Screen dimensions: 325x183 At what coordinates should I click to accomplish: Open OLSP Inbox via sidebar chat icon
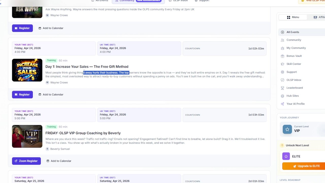(x=282, y=80)
